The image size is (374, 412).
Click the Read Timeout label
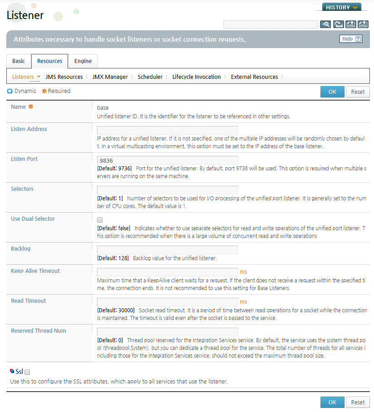pos(29,301)
